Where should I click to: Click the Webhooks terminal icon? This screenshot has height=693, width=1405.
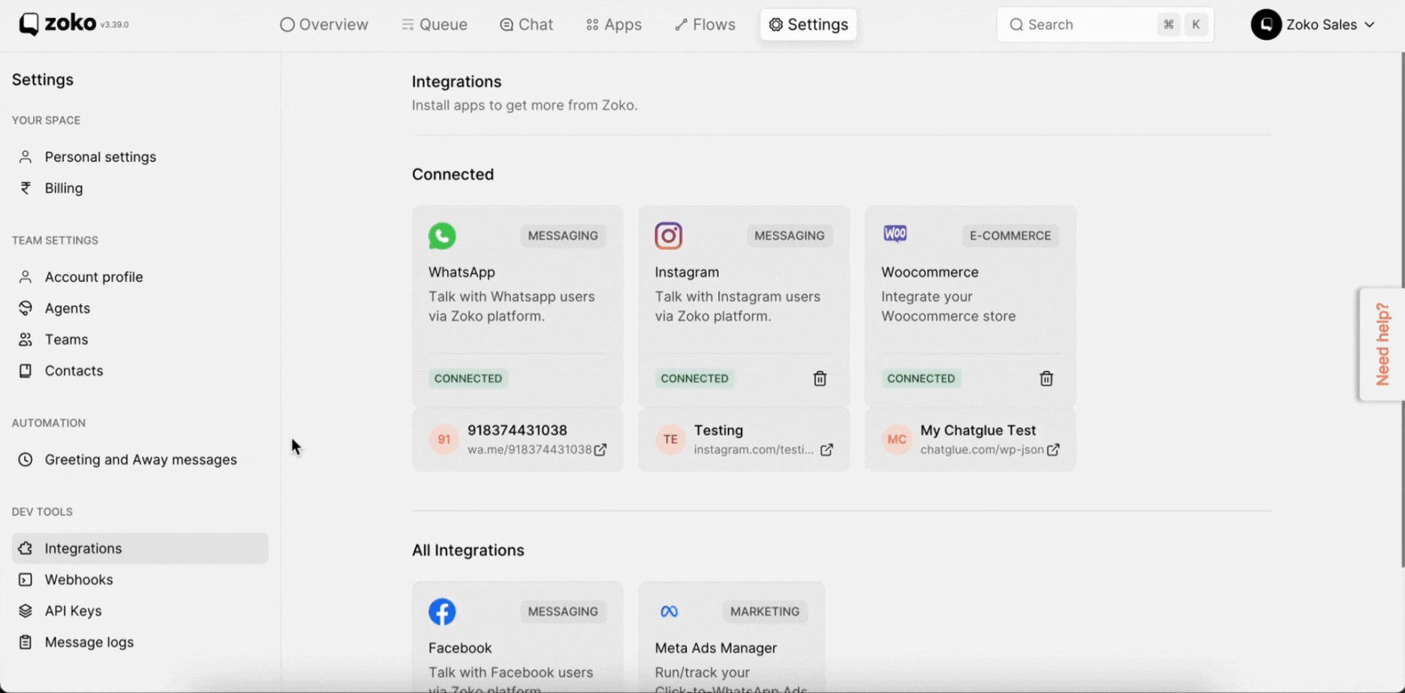point(26,580)
